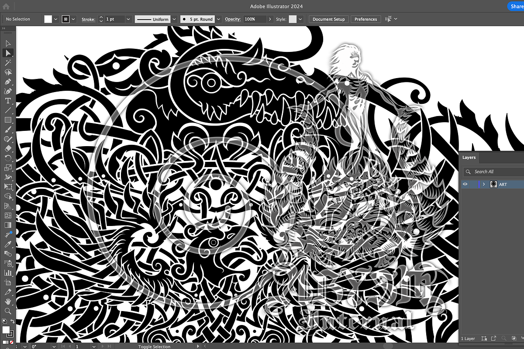Viewport: 524px width, 349px height.
Task: Click the Preferences button
Action: pyautogui.click(x=365, y=19)
